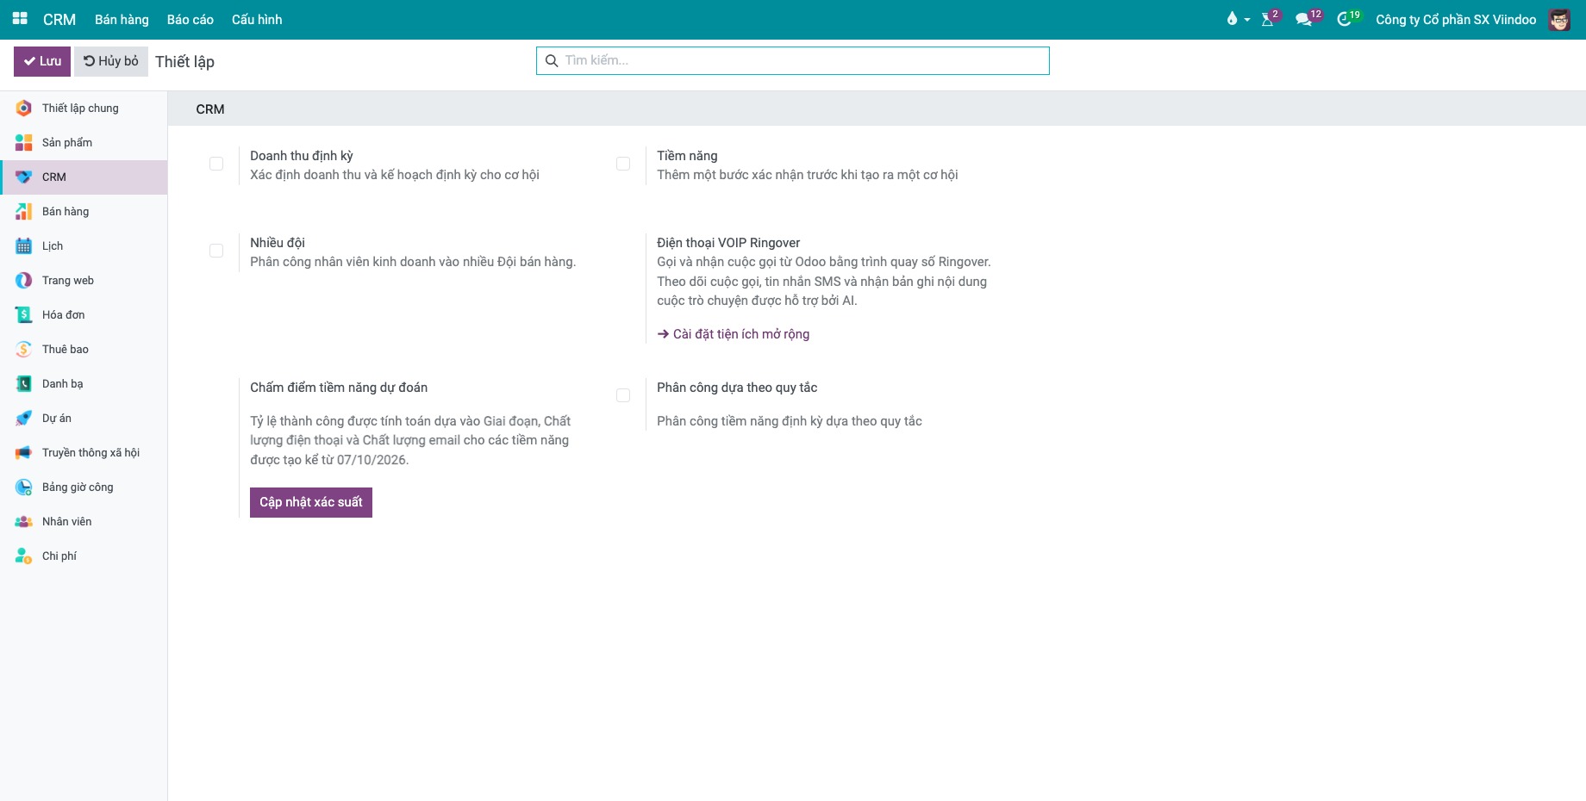Enable the Doanh thu định kỳ checkbox
Screen dimensions: 1586x801
click(216, 164)
